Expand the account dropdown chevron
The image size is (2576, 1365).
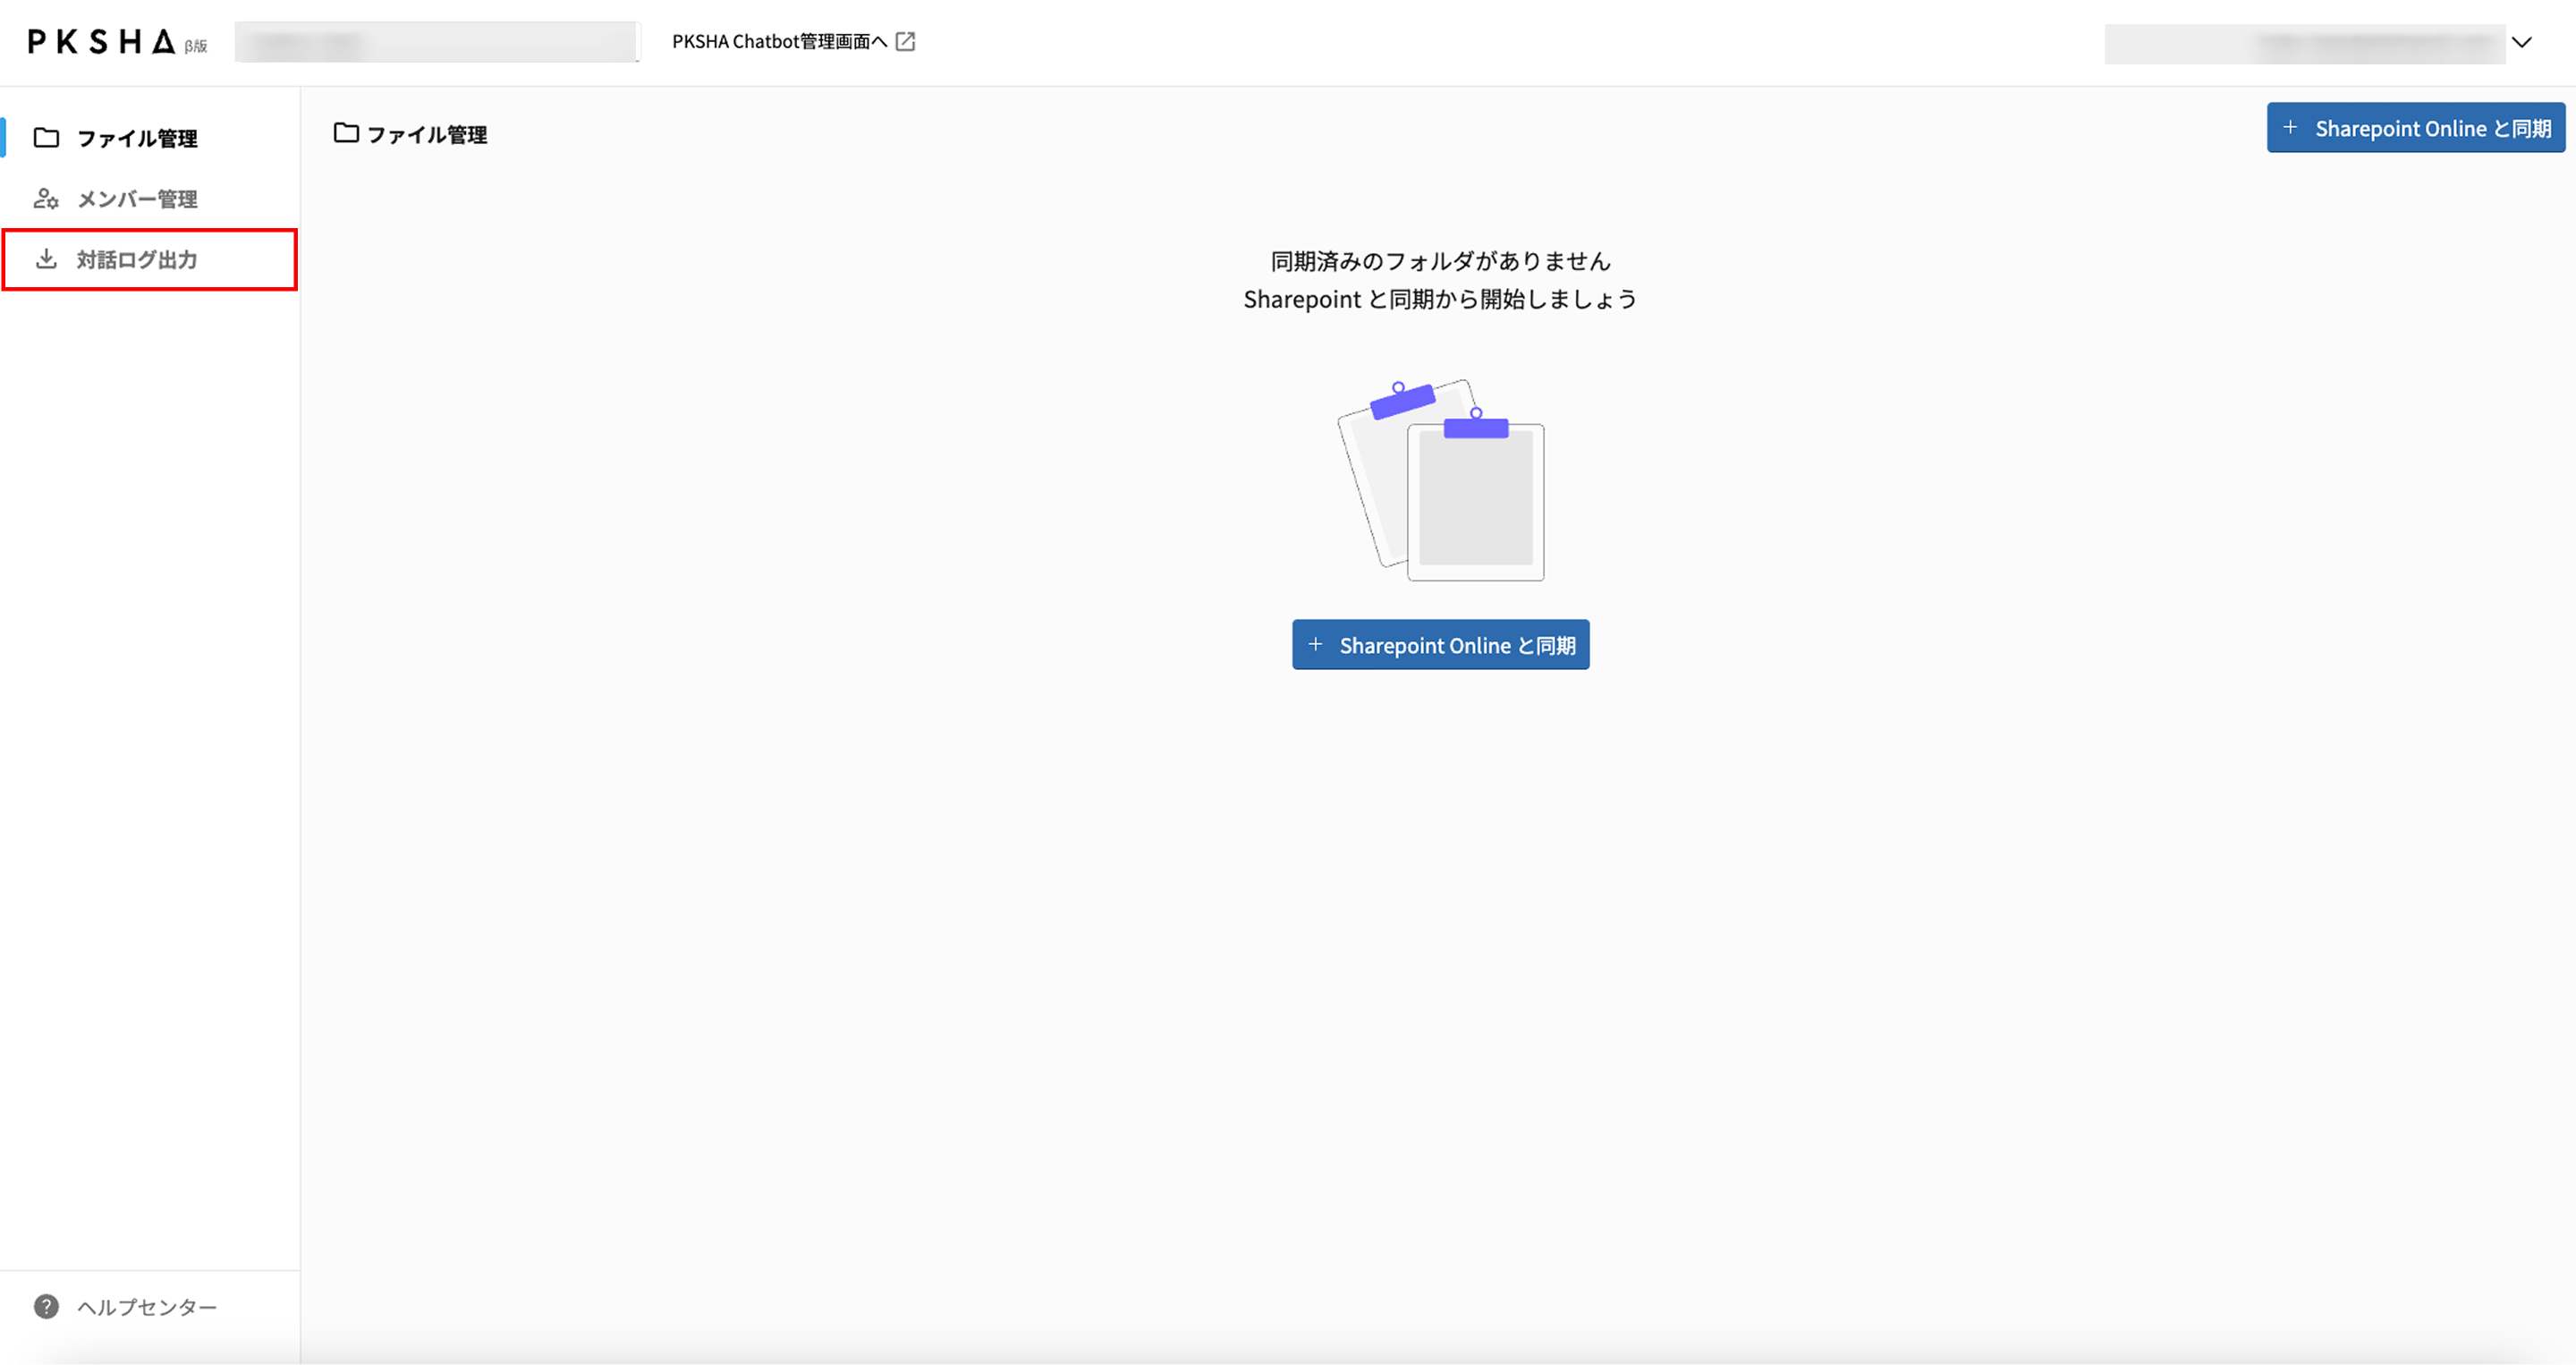[x=2522, y=42]
